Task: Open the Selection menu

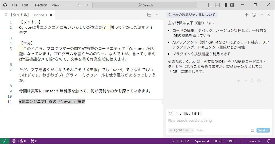Action: coord(40,5)
